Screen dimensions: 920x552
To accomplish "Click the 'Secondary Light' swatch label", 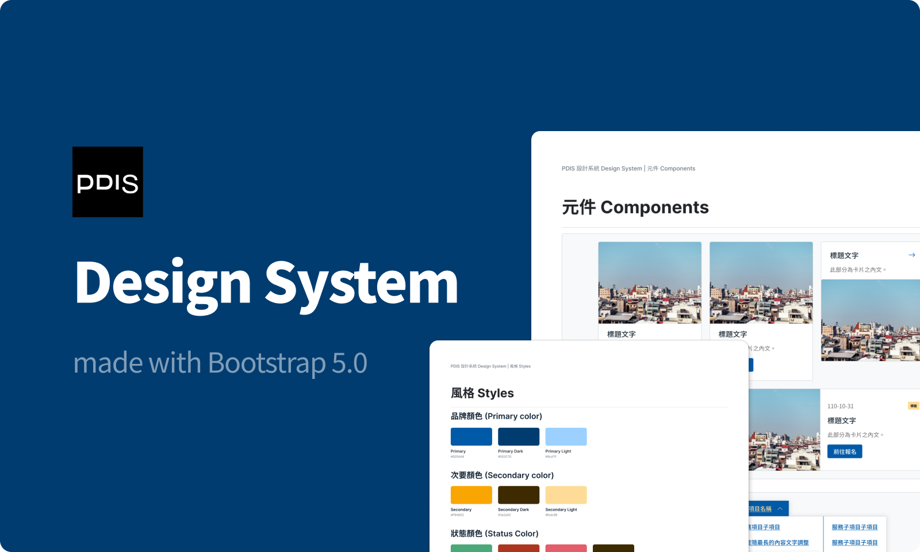I will click(561, 509).
